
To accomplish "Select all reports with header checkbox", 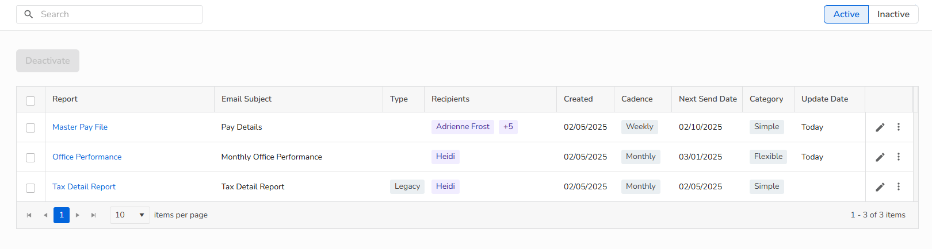I will point(30,101).
